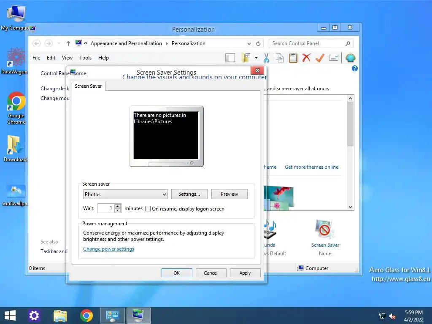Expand the address bar history dropdown
This screenshot has height=324, width=432.
(249, 43)
